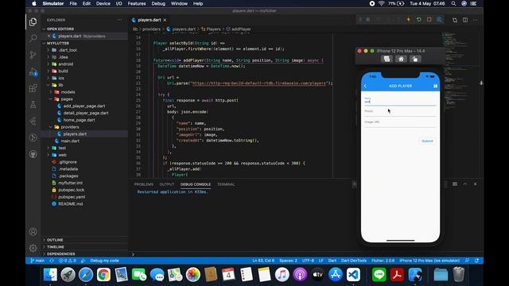Screen dimensions: 509x286
Task: Close the players.dart editor tab
Action: click(x=165, y=20)
